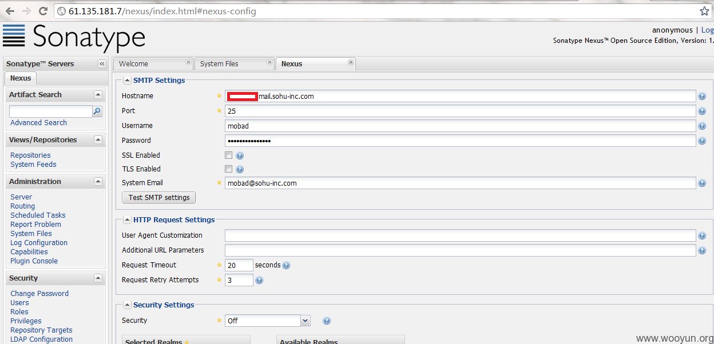Open Server administration link
Image resolution: width=714 pixels, height=344 pixels.
point(21,197)
